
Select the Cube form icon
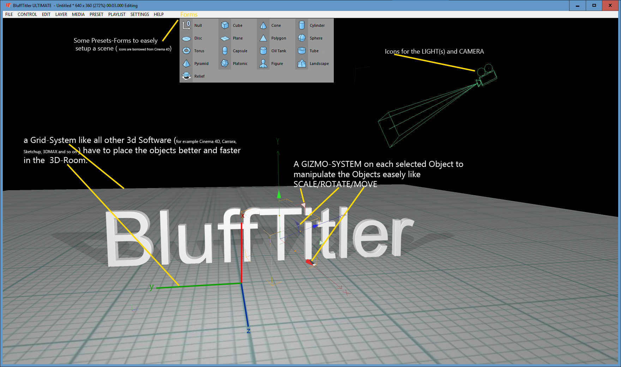(x=225, y=25)
